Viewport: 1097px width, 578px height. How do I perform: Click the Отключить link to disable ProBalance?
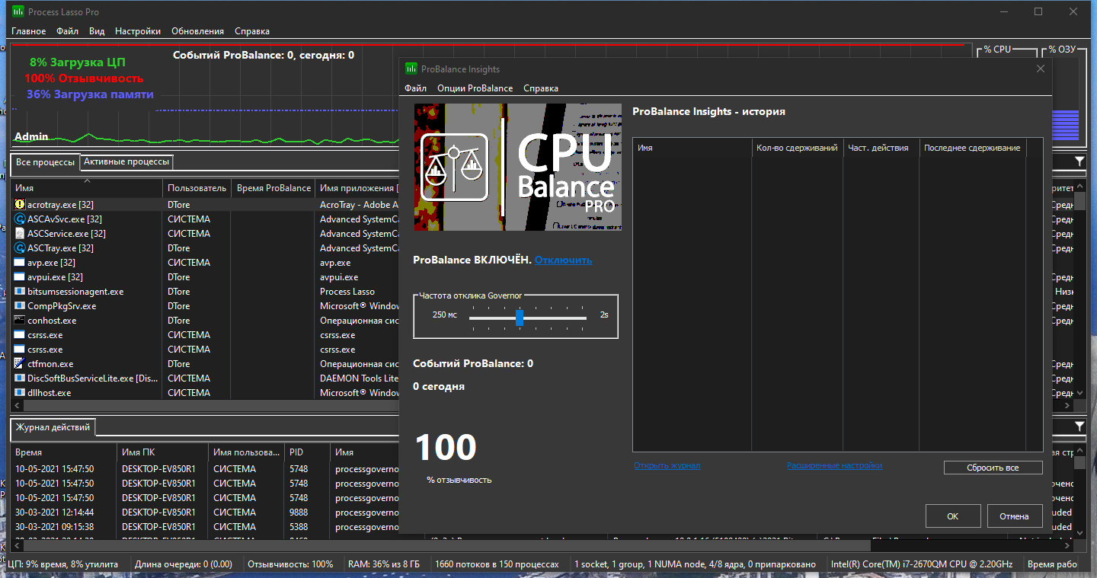click(x=563, y=260)
